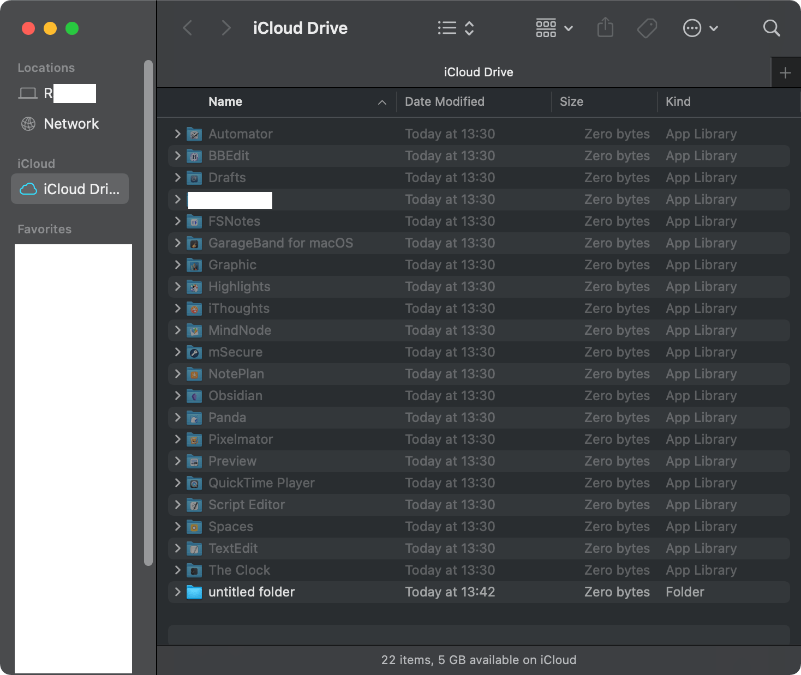Click the untitled folder icon
Image resolution: width=801 pixels, height=675 pixels.
click(x=194, y=592)
